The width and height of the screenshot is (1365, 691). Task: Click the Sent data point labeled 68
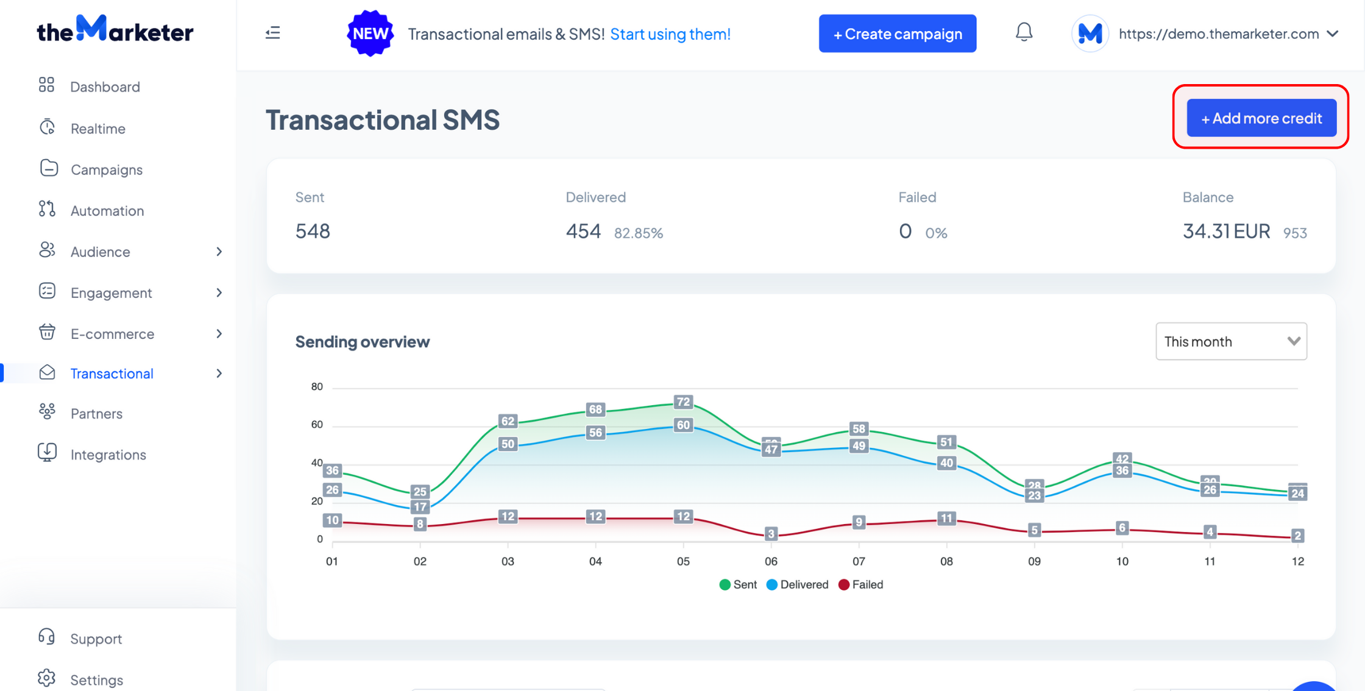coord(595,409)
